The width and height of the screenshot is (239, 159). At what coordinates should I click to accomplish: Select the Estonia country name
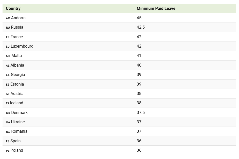[x=17, y=84]
